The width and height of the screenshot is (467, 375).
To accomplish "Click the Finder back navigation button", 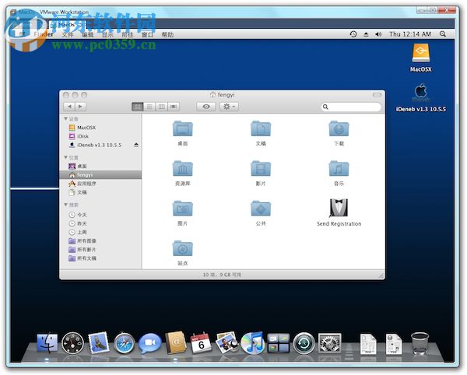I will 69,106.
